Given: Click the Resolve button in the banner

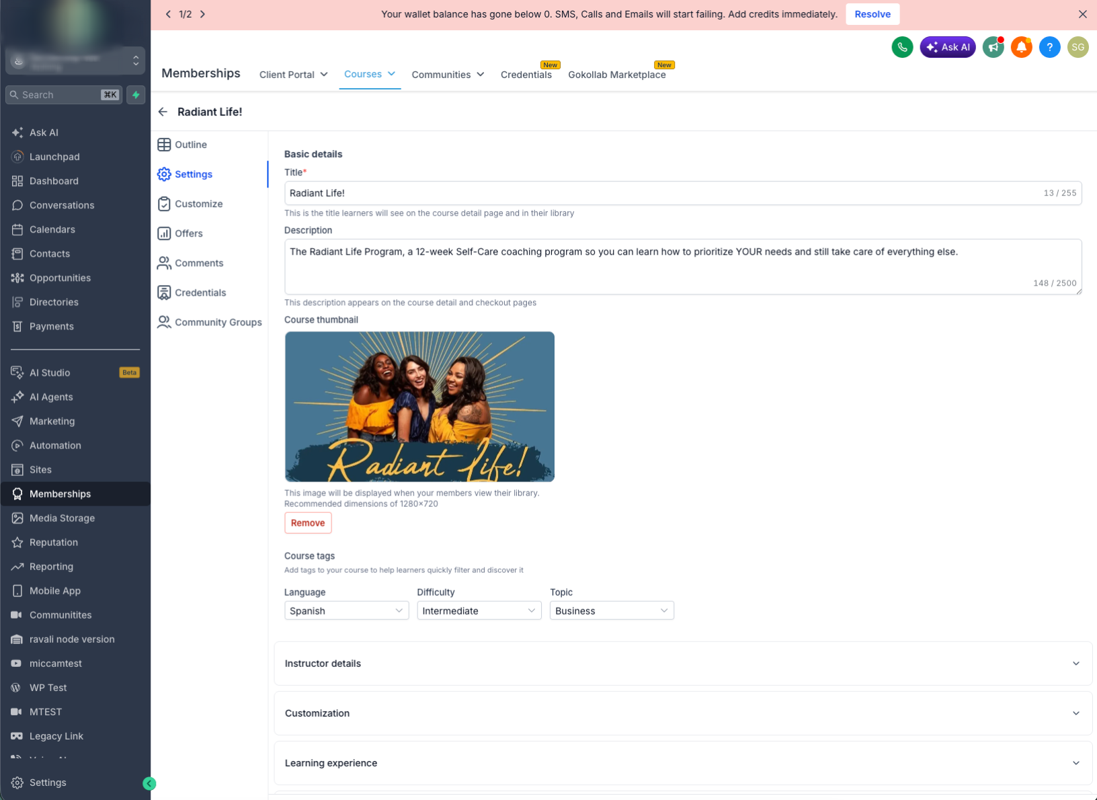Looking at the screenshot, I should (x=872, y=14).
